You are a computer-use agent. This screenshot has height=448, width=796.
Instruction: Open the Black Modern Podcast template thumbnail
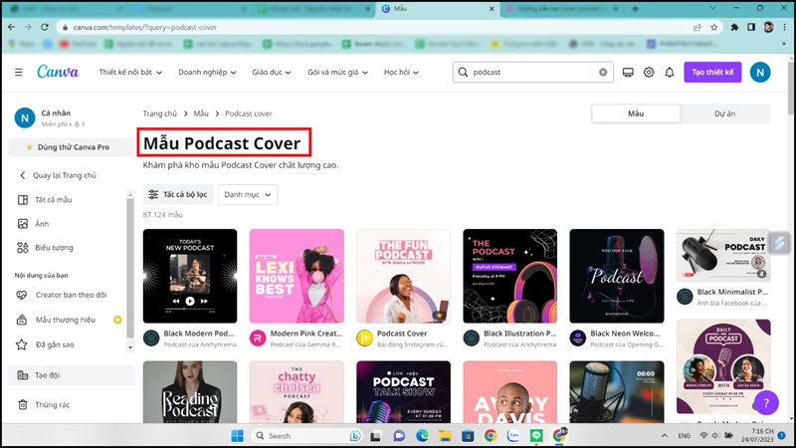pos(190,276)
